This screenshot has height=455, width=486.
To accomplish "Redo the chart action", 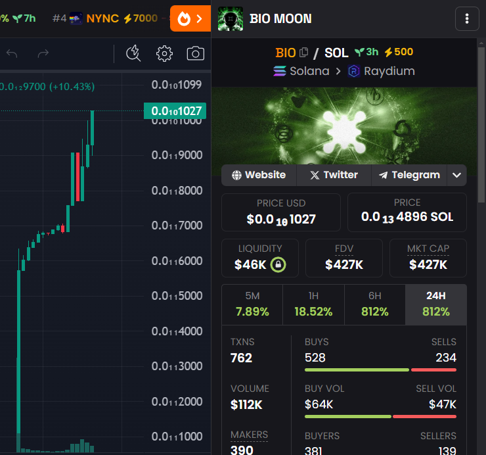I will pos(43,54).
